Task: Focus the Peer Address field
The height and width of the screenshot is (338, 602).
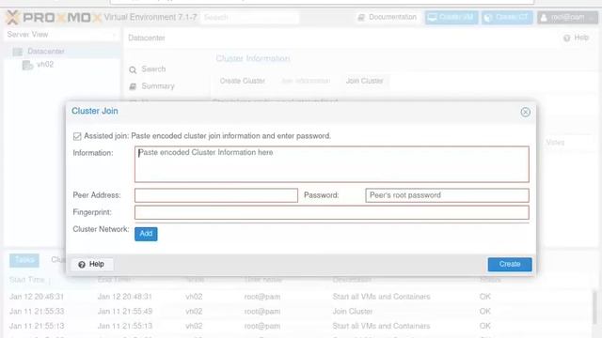Action: click(x=216, y=195)
